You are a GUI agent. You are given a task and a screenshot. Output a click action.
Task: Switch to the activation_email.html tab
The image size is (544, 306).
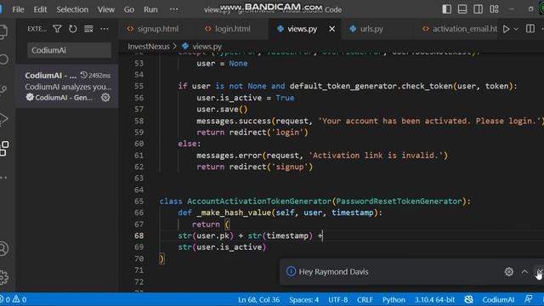(460, 29)
